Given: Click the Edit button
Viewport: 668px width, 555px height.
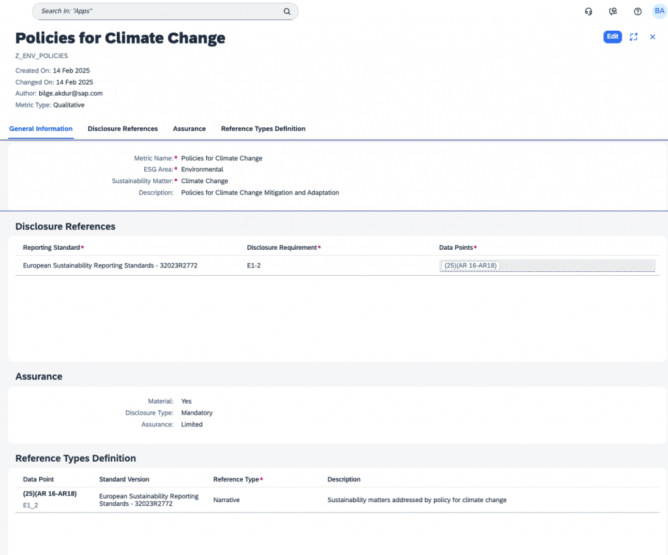Looking at the screenshot, I should tap(612, 37).
